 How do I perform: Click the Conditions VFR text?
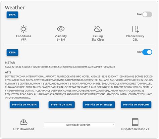(23, 38)
